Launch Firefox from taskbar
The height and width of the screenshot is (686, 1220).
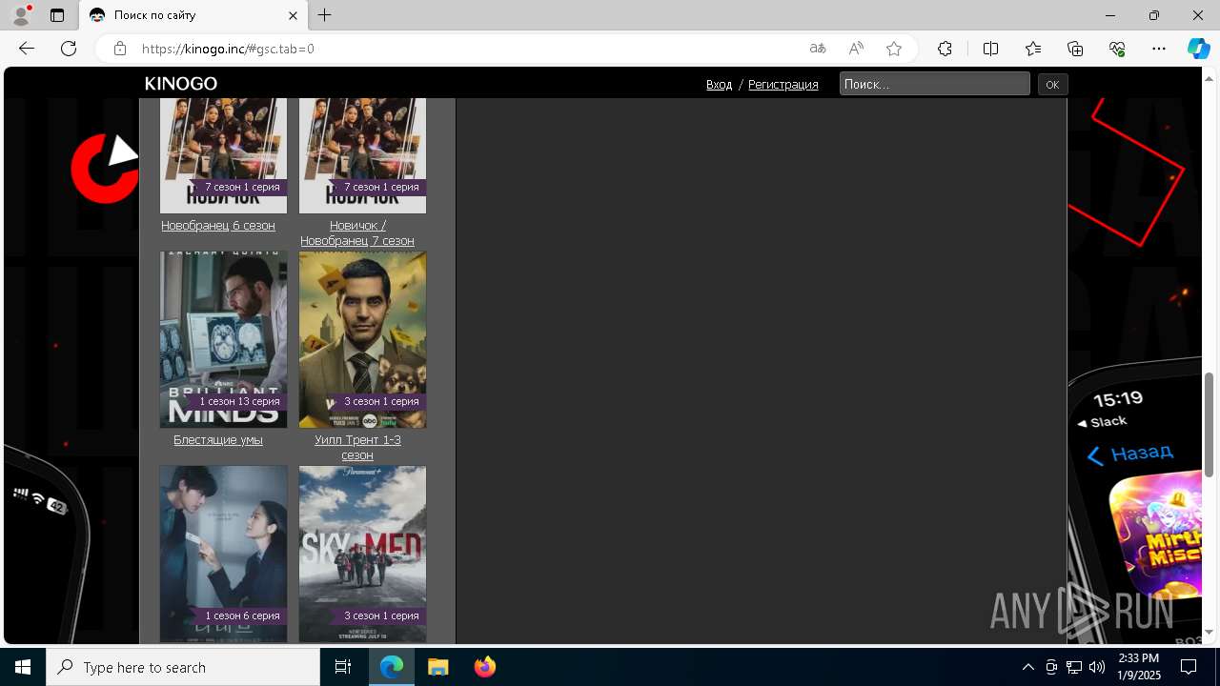(x=484, y=667)
